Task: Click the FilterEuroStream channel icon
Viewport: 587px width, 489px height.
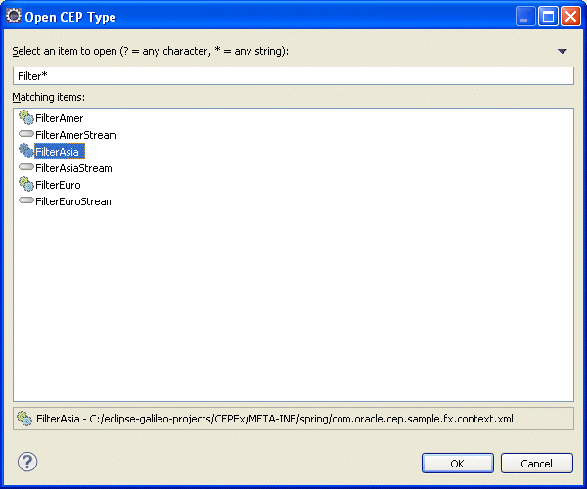Action: pyautogui.click(x=26, y=200)
